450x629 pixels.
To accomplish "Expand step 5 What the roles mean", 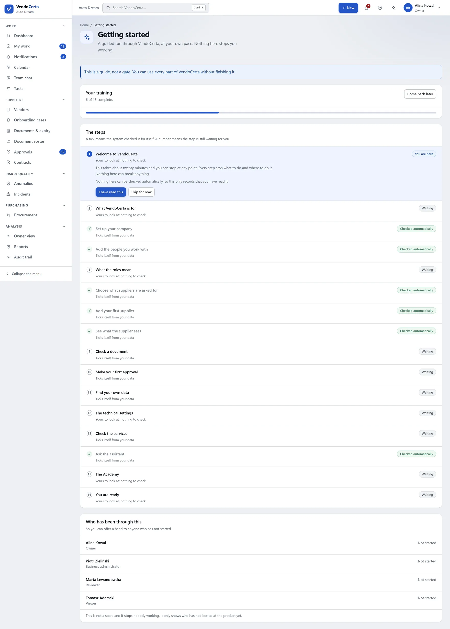I will 261,272.
